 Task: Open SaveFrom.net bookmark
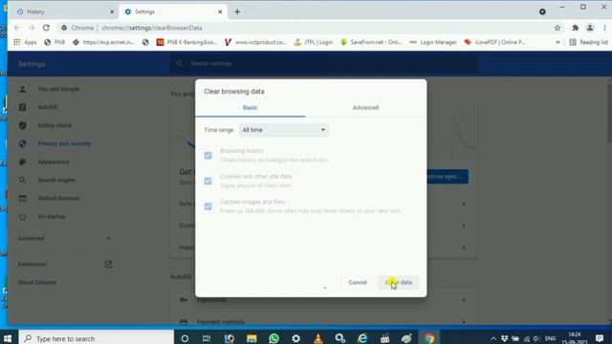pos(371,42)
